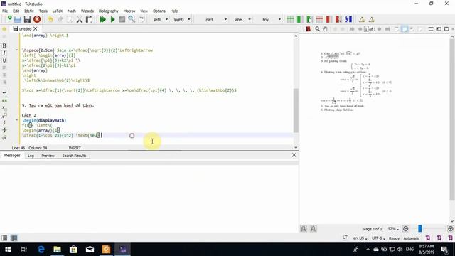Image resolution: width=455 pixels, height=256 pixels.
Task: Switch to the Preview tab
Action: click(48, 156)
